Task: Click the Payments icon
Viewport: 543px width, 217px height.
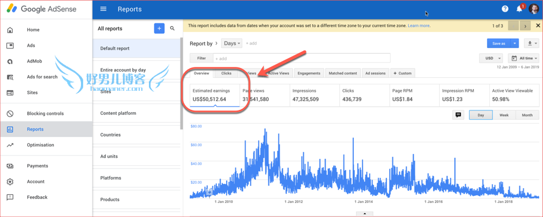Action: (x=10, y=166)
